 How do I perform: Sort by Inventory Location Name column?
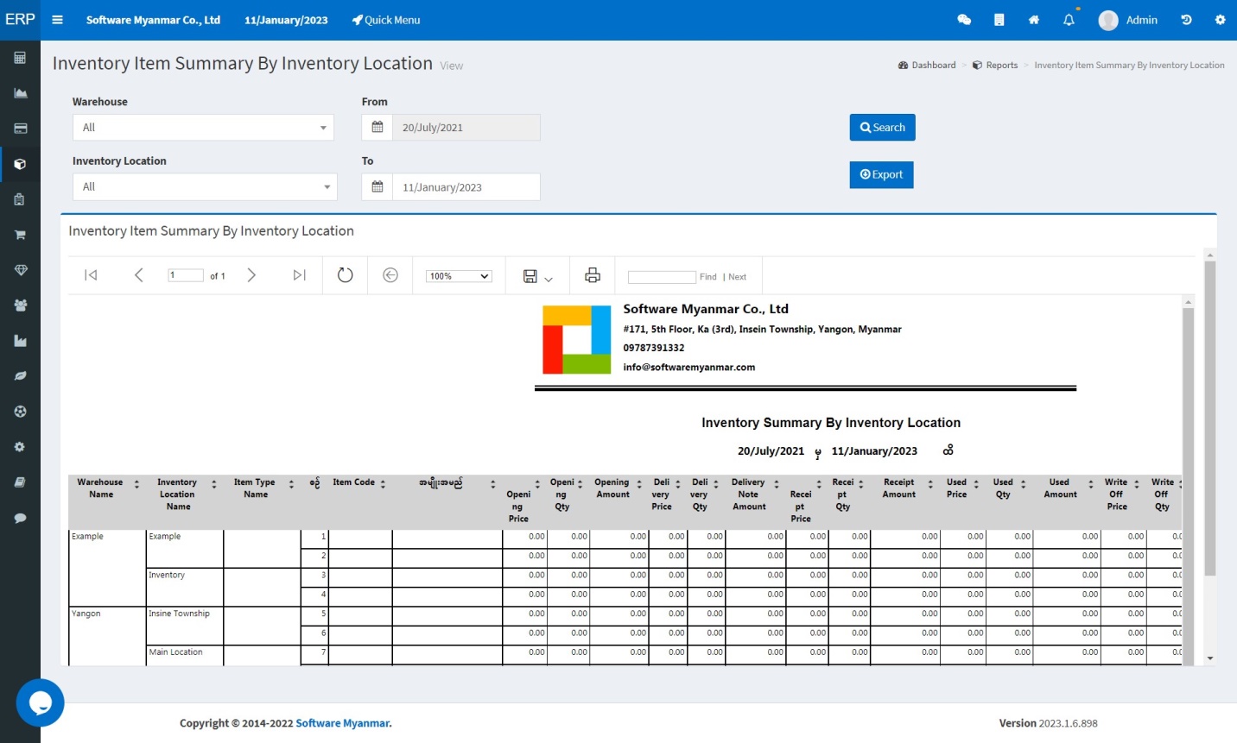coord(214,485)
